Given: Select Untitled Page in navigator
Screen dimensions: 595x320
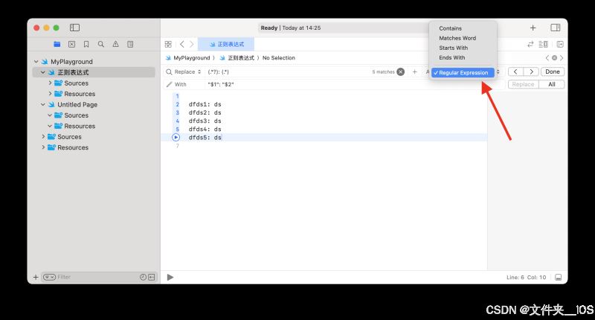Looking at the screenshot, I should point(77,105).
